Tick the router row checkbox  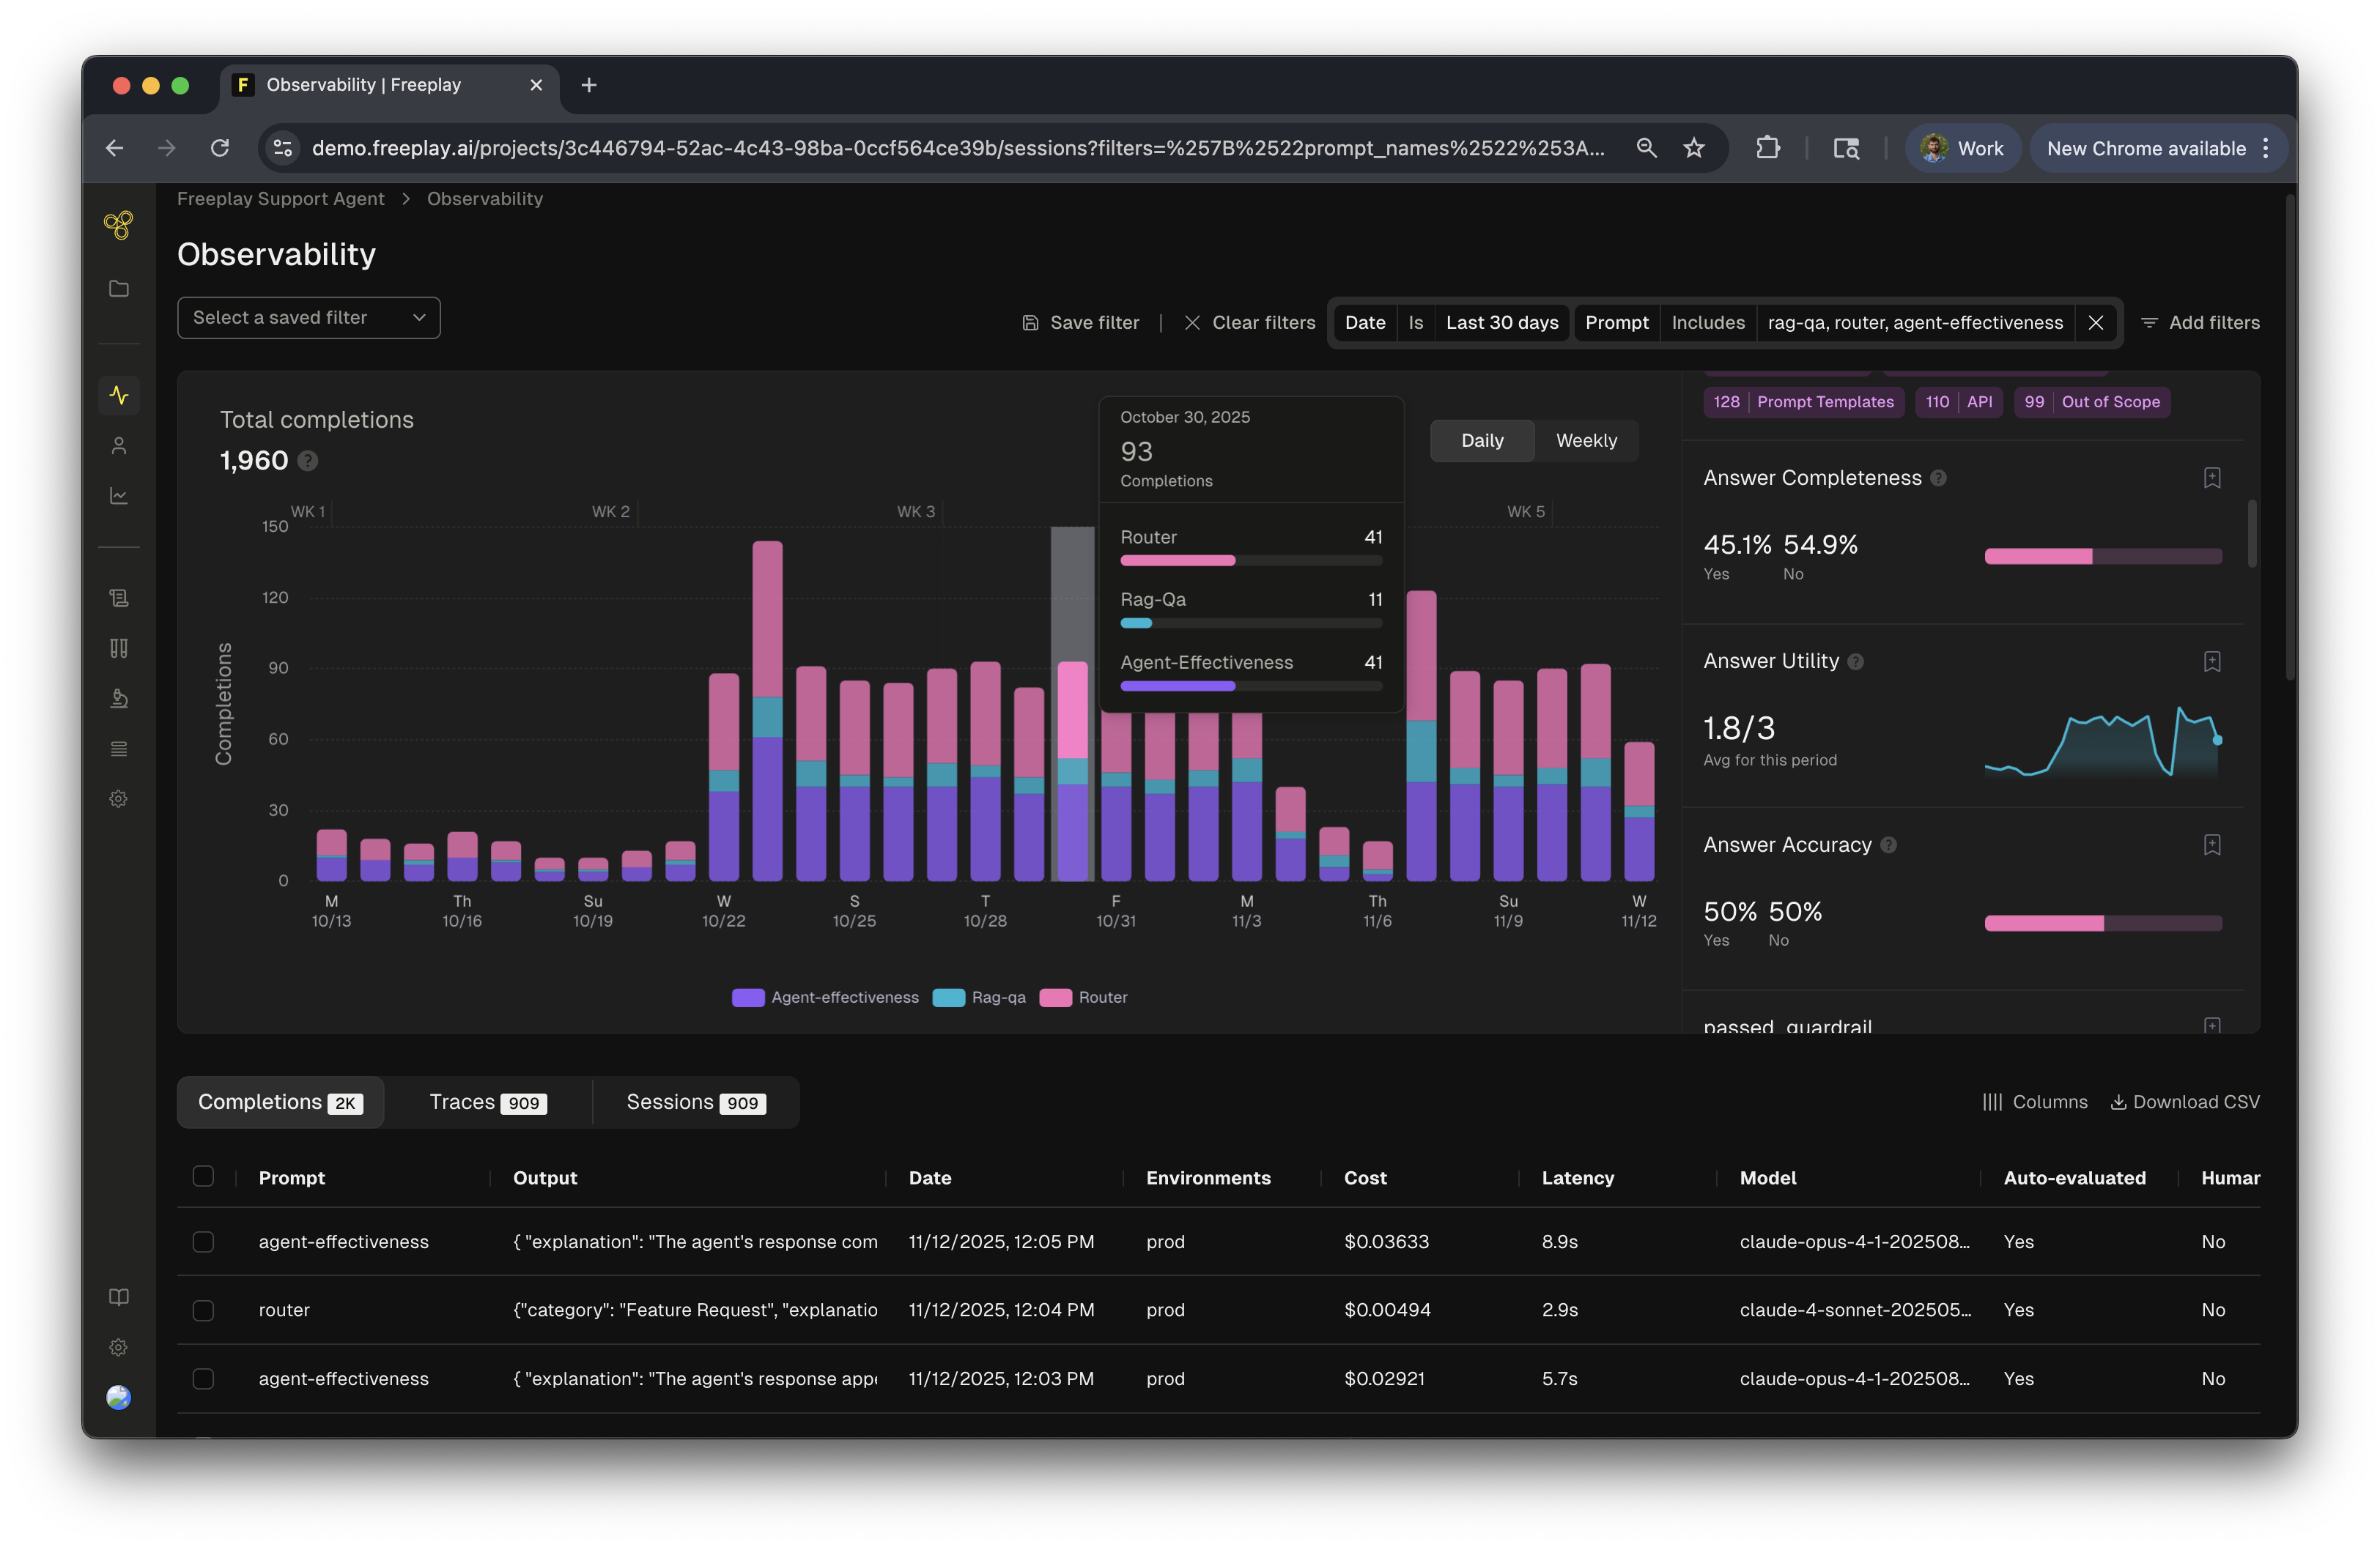tap(203, 1310)
